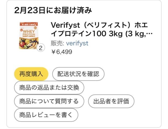The height and width of the screenshot is (129, 168).
Task: Tap 商品について質問する button
Action: click(49, 101)
